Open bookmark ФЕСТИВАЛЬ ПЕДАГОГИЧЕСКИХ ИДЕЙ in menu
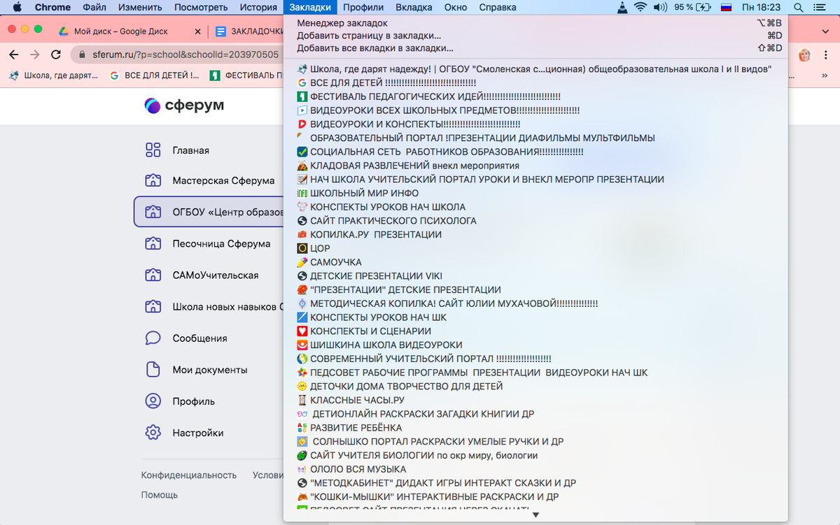The image size is (840, 525). pos(535,96)
